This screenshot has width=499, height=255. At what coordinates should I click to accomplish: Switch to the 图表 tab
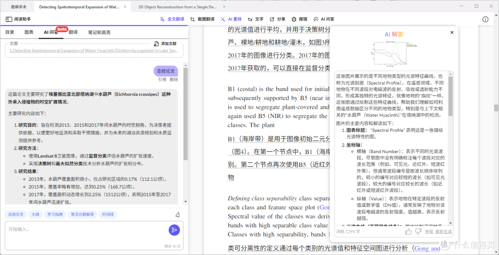click(29, 32)
